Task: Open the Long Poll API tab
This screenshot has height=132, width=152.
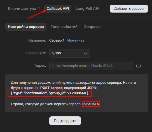Action: [87, 8]
